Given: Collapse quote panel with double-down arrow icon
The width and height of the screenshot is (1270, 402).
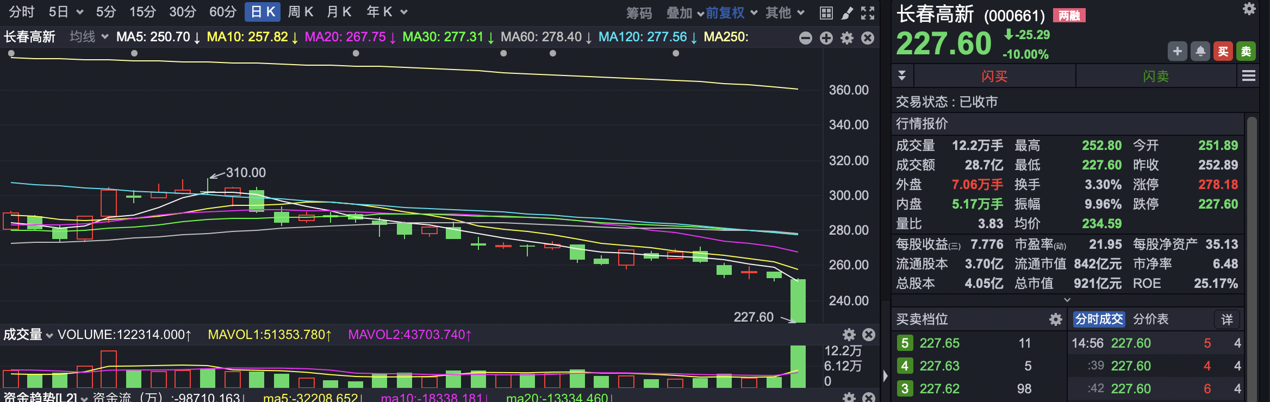Looking at the screenshot, I should [902, 76].
